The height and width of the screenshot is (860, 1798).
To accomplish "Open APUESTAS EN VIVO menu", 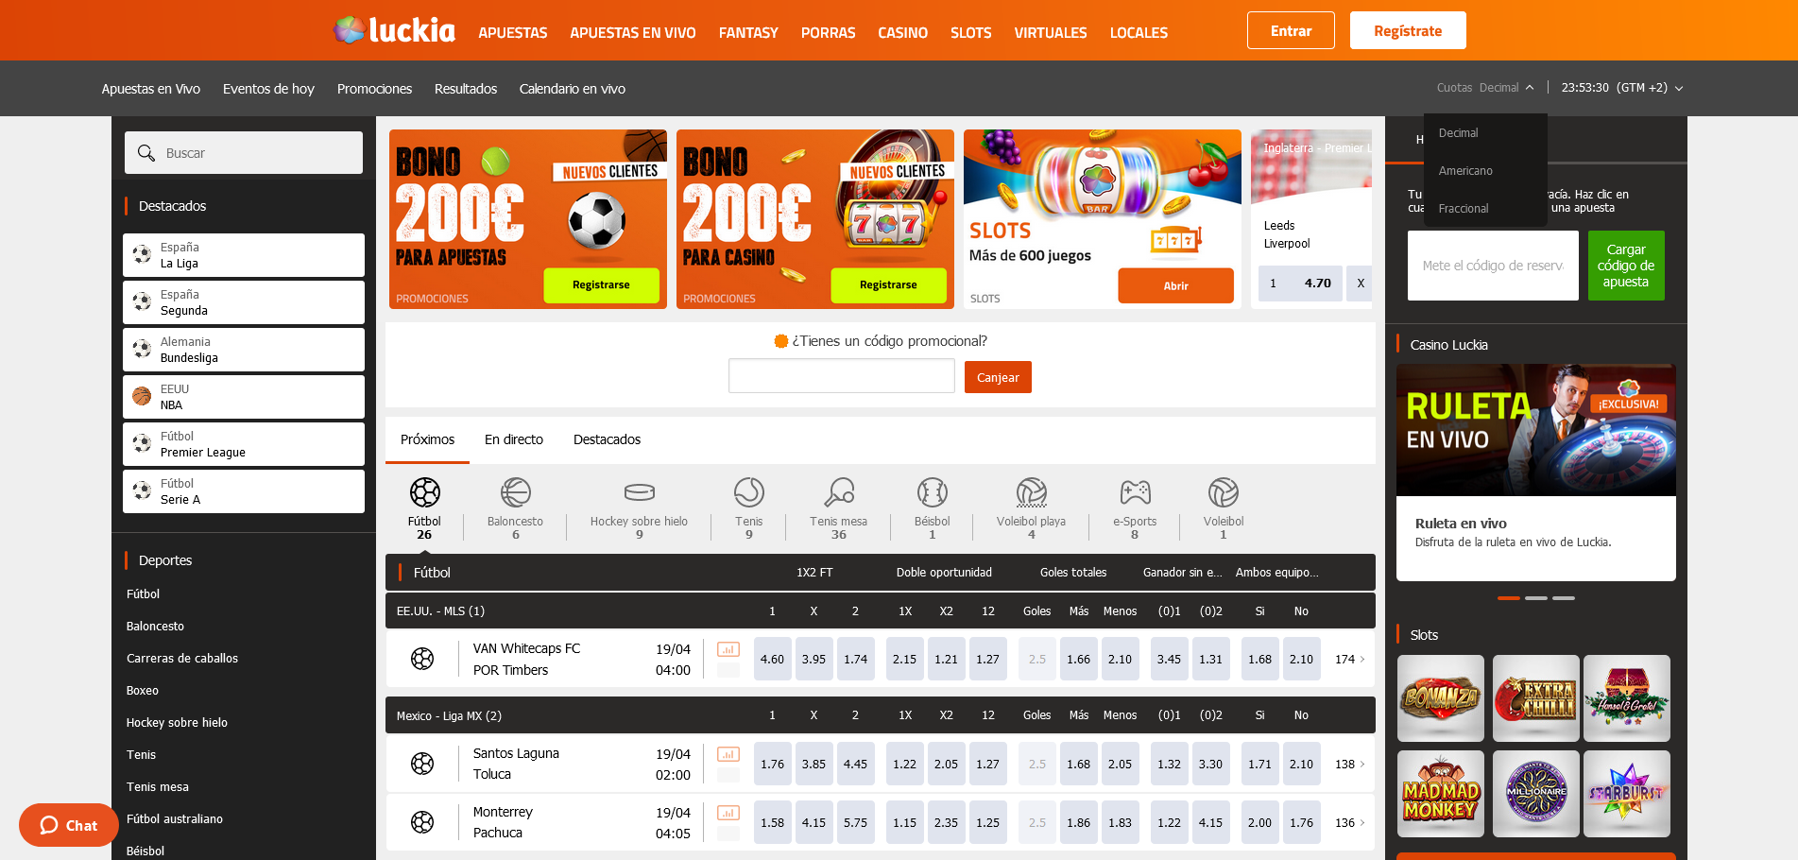I will point(633,32).
